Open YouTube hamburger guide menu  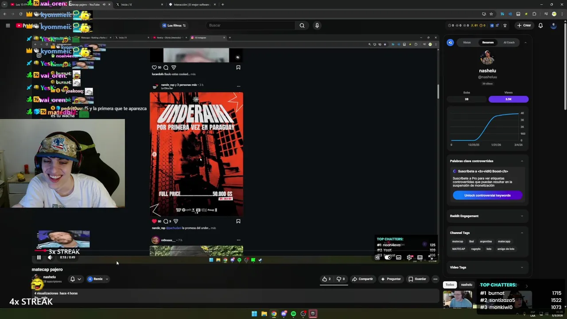[8, 25]
